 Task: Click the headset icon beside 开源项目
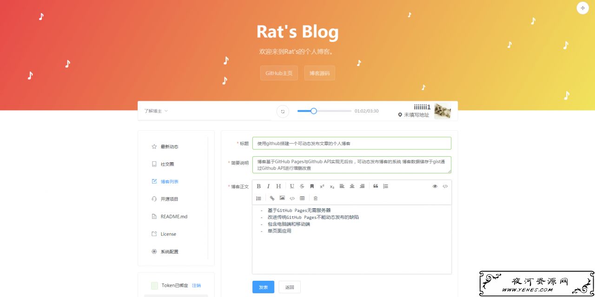click(x=154, y=199)
